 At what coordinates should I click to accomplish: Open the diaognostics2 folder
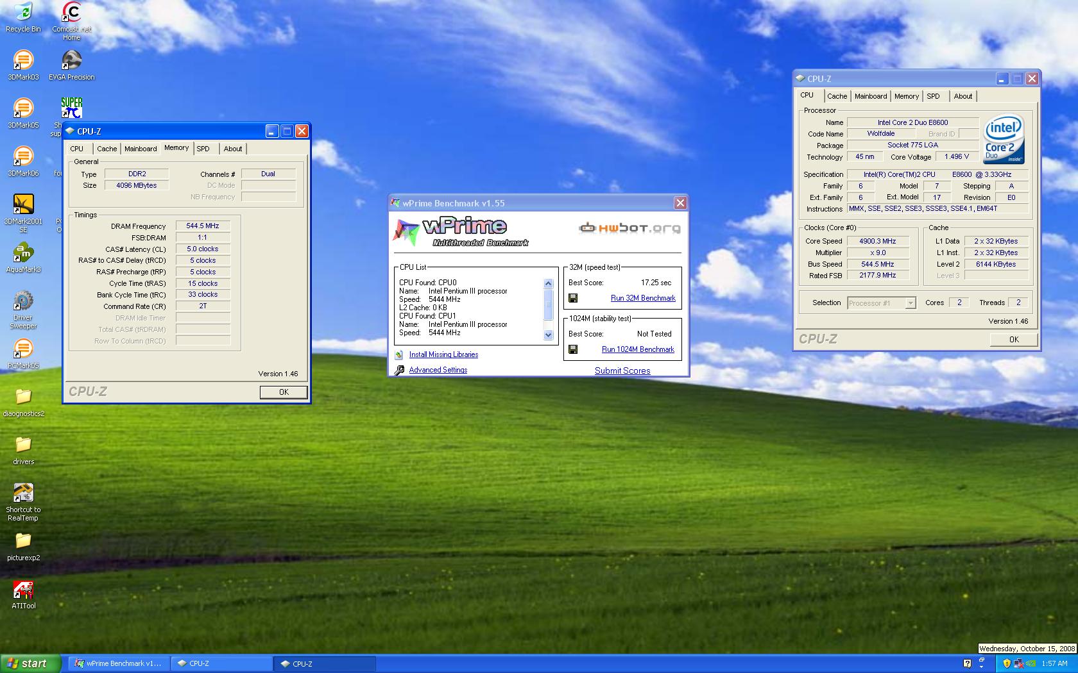[x=23, y=402]
